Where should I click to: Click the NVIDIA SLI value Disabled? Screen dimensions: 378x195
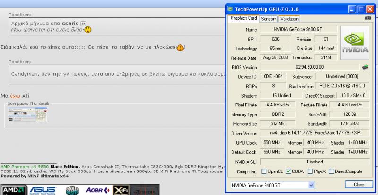click(315, 162)
